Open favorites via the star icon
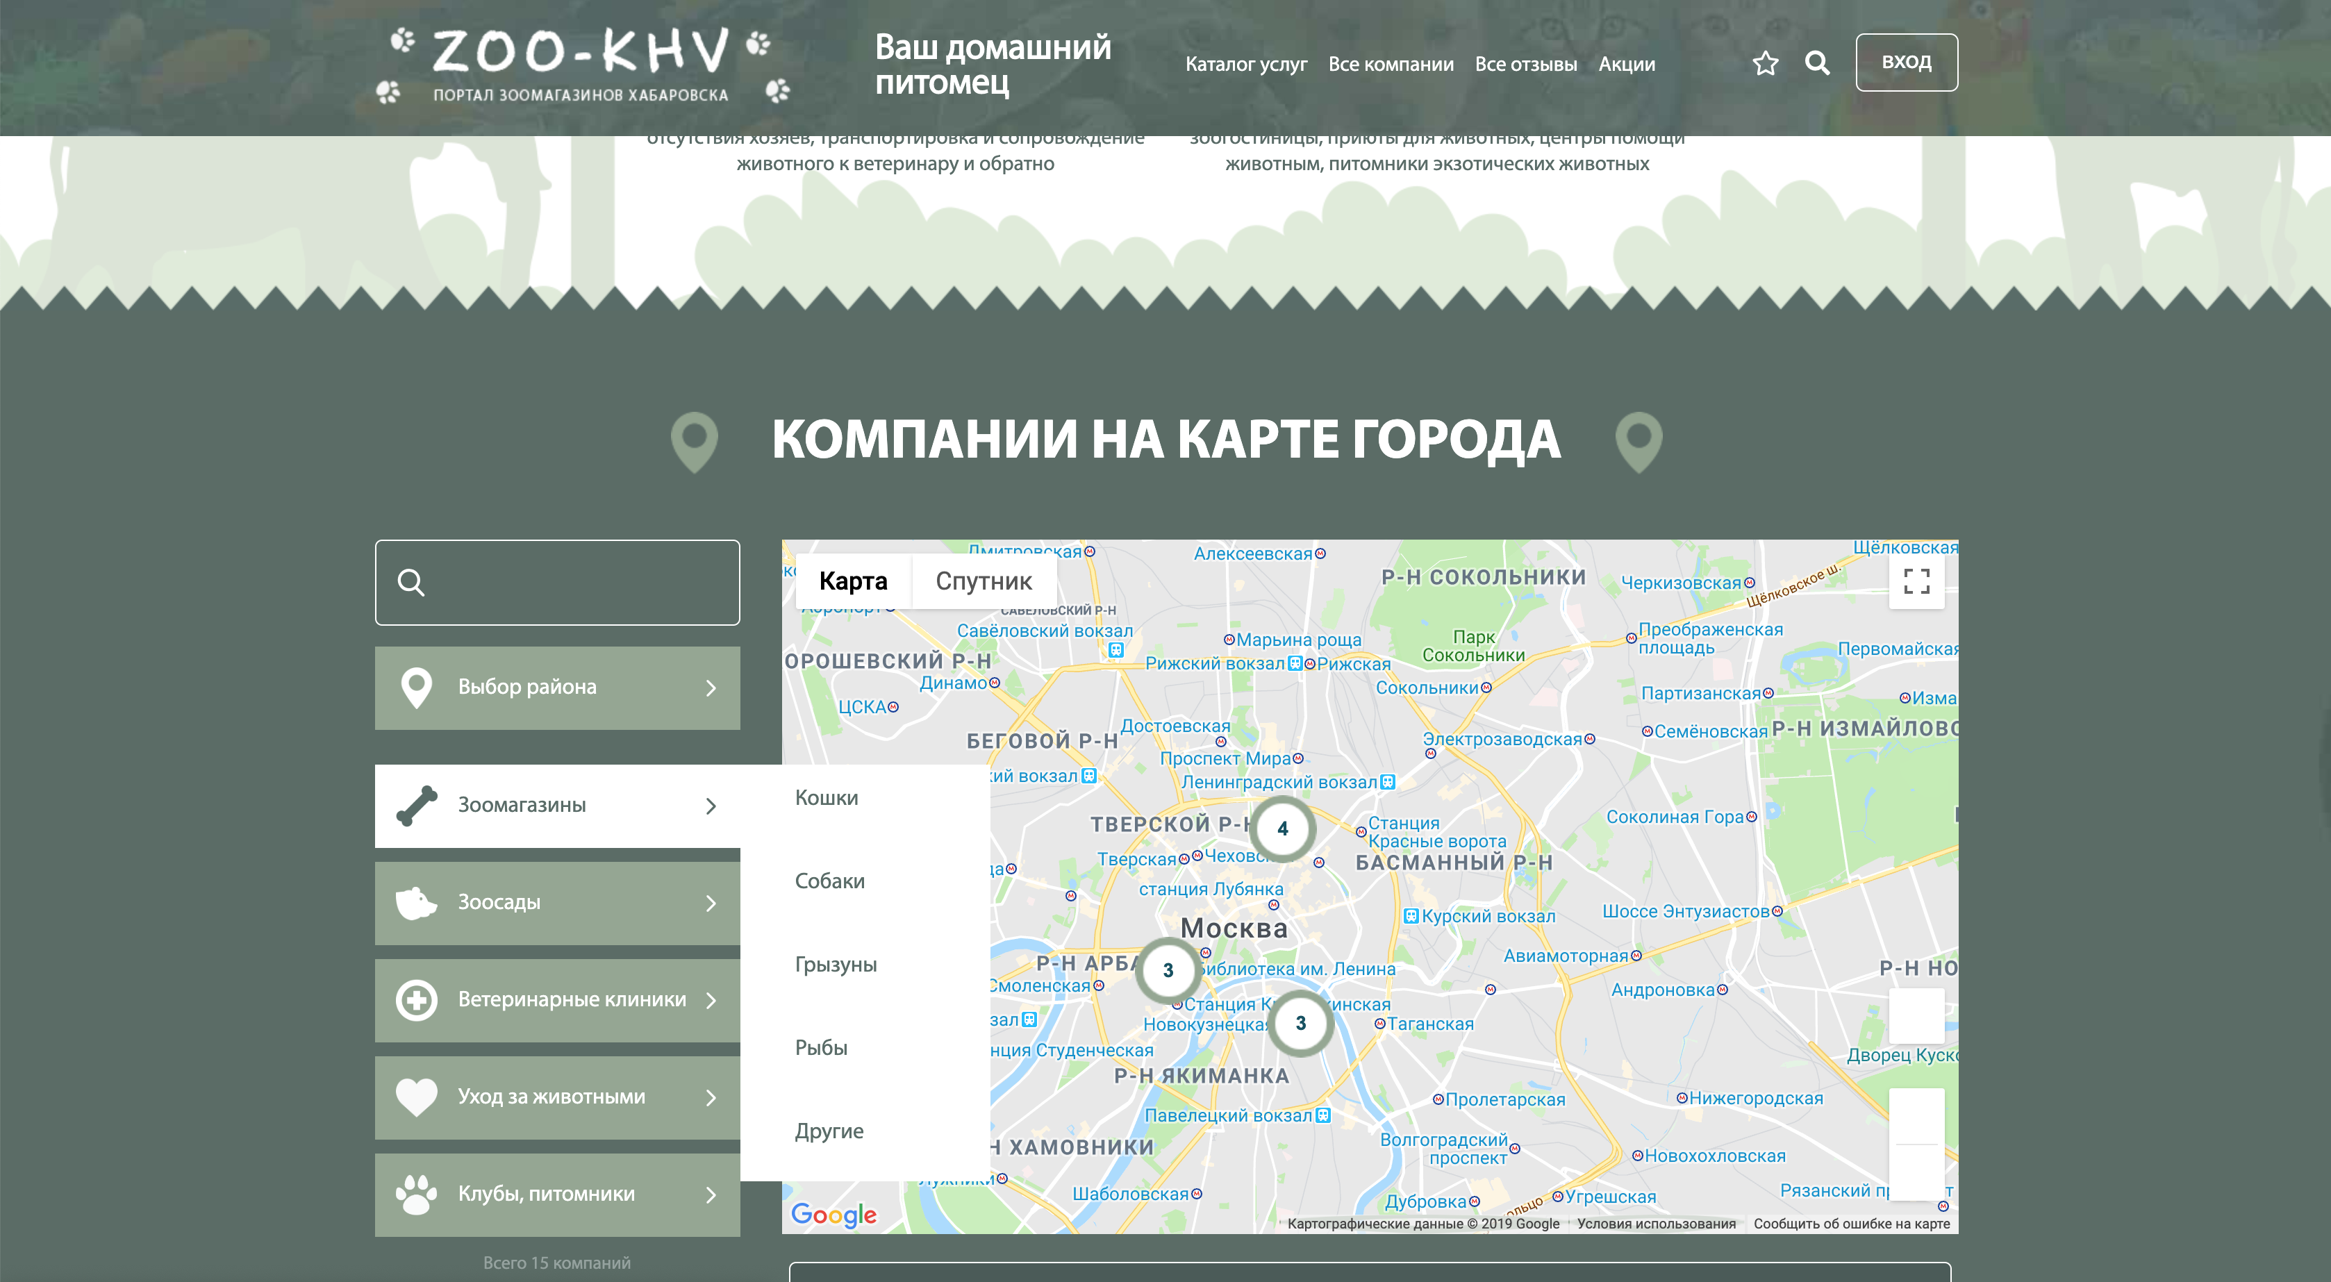The width and height of the screenshot is (2331, 1282). tap(1766, 63)
